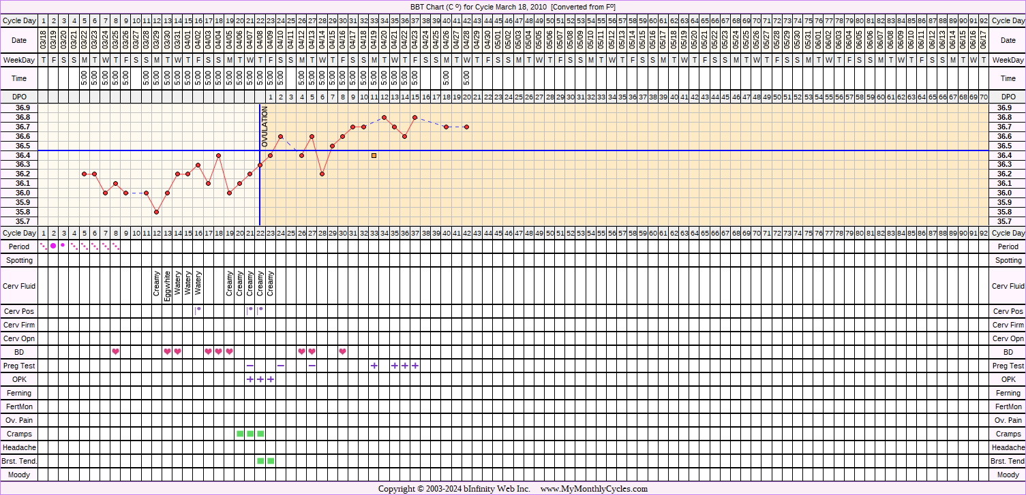Open the www.MyMonthlyCycles.com link
The width and height of the screenshot is (1026, 495).
[594, 489]
